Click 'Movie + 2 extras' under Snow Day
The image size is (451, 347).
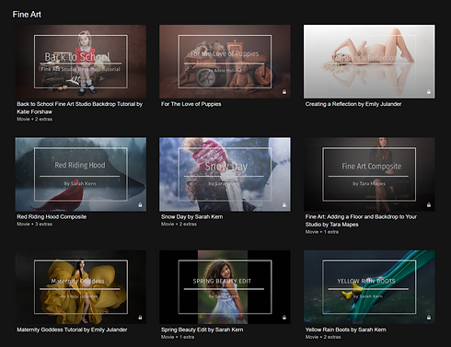(x=179, y=224)
